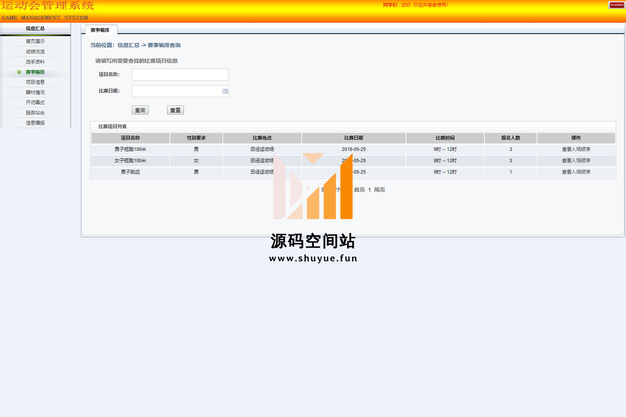Open 信息播报 in the sidebar
This screenshot has height=417, width=626.
pyautogui.click(x=35, y=123)
